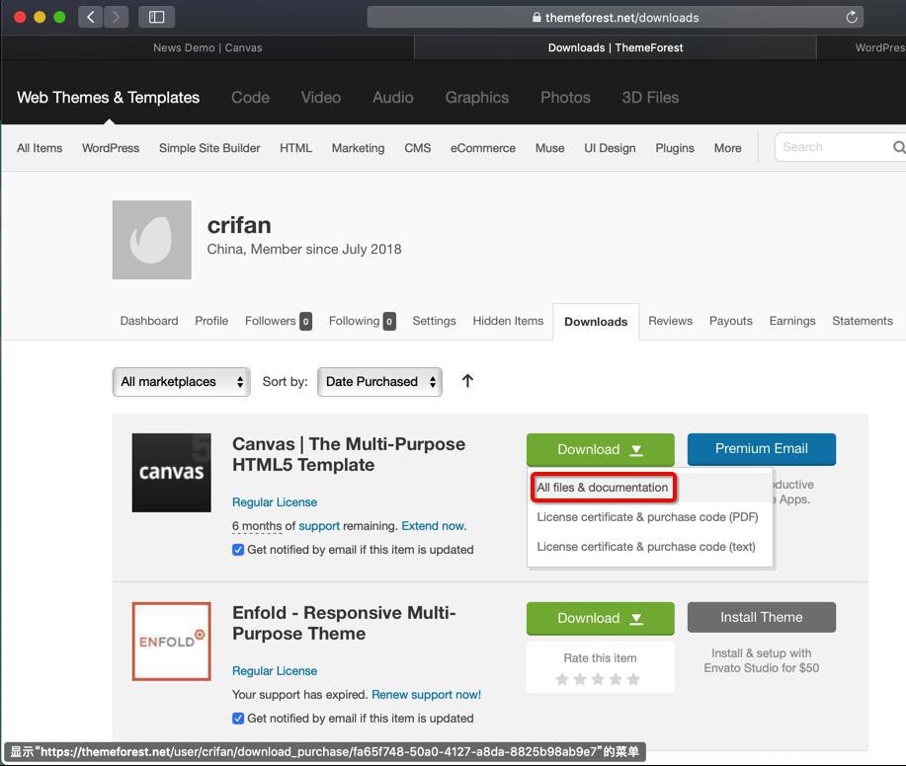
Task: Reload the page with the refresh icon
Action: [x=851, y=18]
